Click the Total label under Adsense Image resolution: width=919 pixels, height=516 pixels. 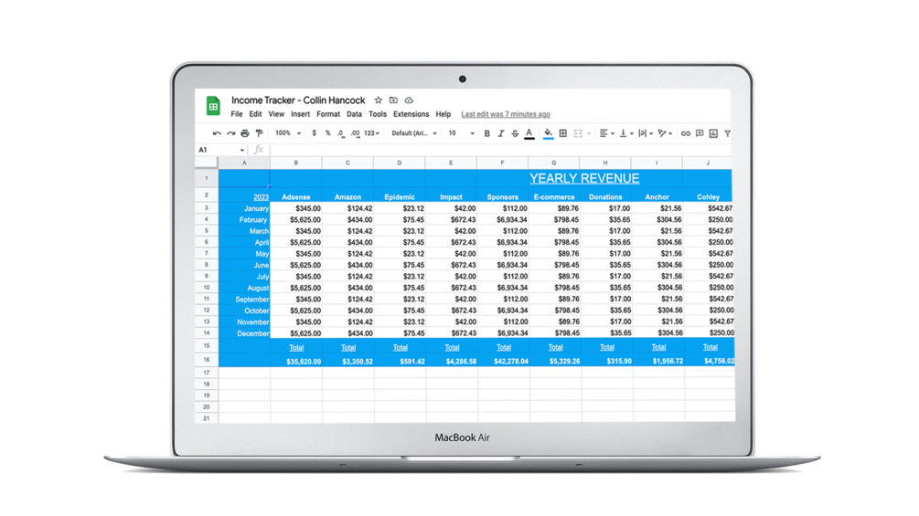tap(296, 348)
